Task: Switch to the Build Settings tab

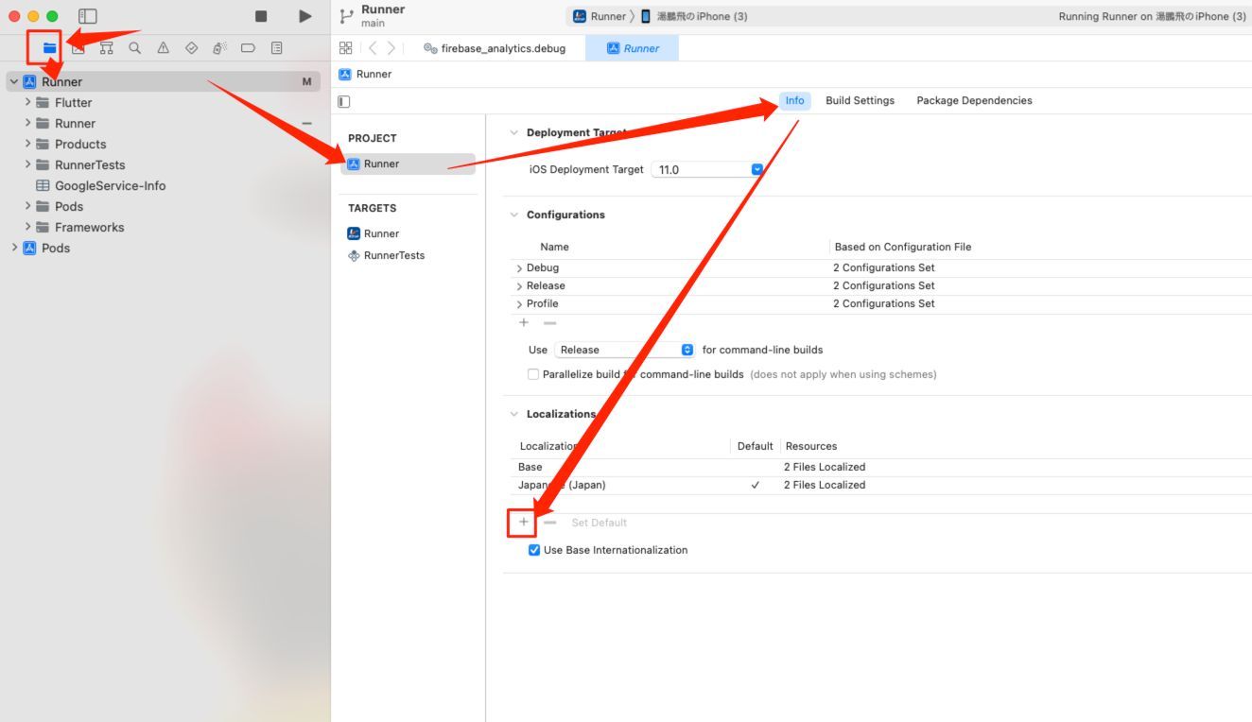Action: (x=860, y=101)
